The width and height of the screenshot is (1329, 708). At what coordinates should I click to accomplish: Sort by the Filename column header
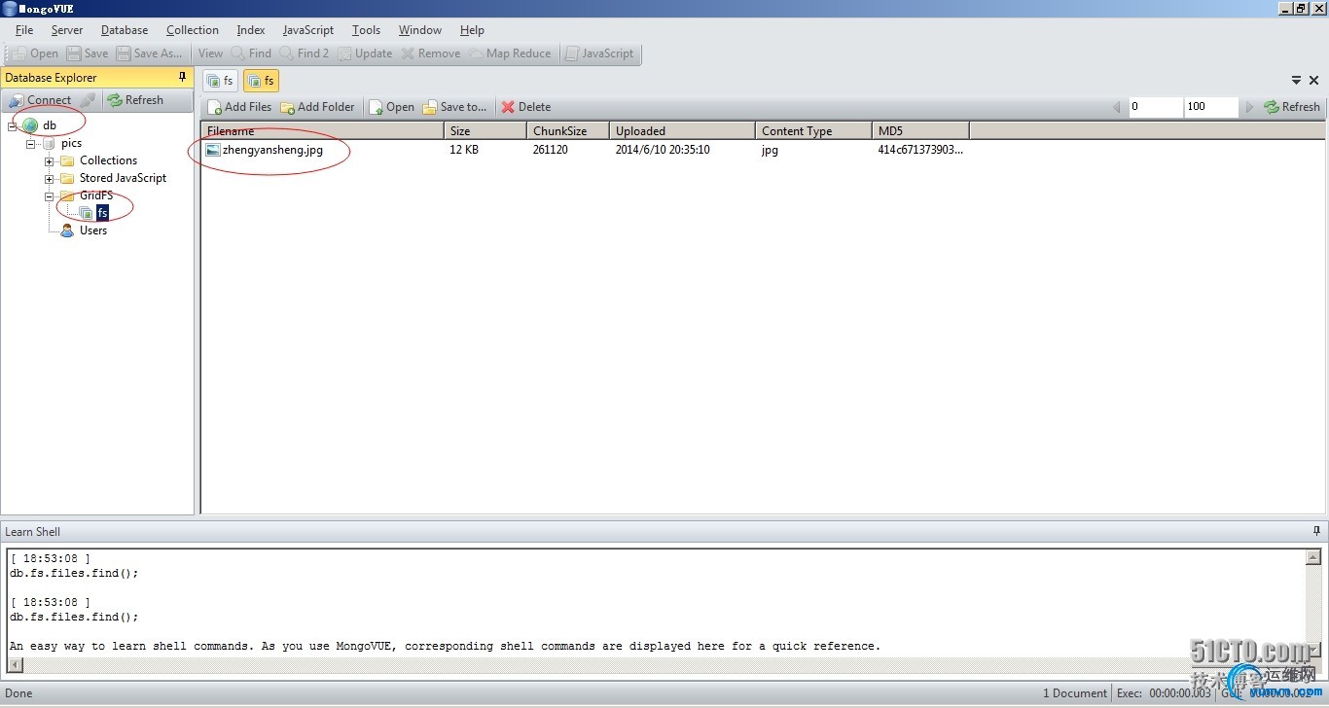322,130
